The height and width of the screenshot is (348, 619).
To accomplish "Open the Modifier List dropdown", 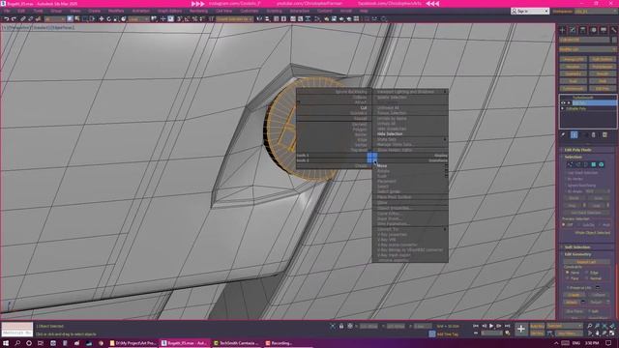I will click(587, 49).
